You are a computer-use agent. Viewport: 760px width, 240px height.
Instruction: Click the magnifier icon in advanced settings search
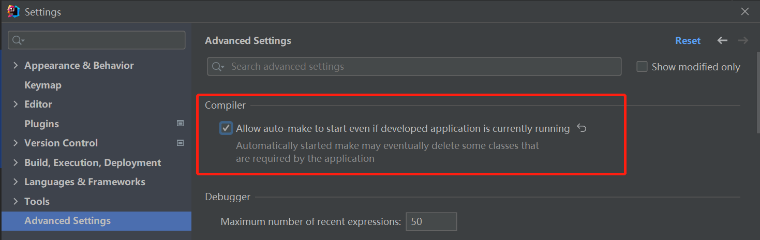(218, 67)
